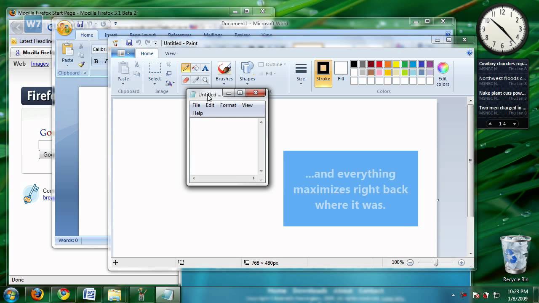
Task: Switch to Home tab in Word
Action: (x=87, y=35)
